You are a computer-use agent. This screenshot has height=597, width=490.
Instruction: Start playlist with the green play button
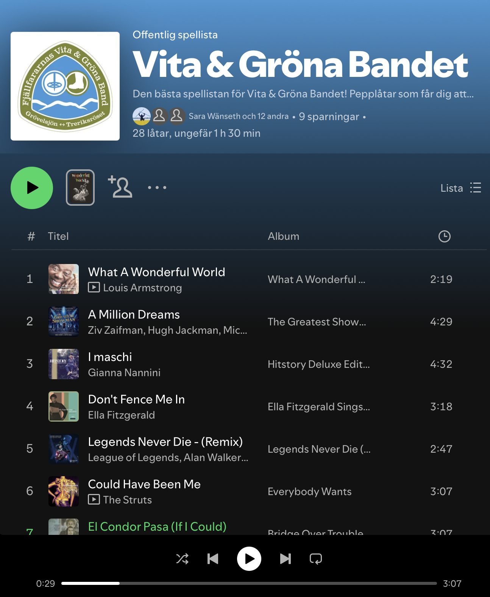click(32, 188)
